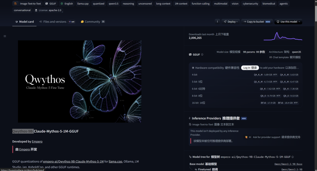Click the Log In button for hardware
The image size is (317, 171).
(250, 68)
